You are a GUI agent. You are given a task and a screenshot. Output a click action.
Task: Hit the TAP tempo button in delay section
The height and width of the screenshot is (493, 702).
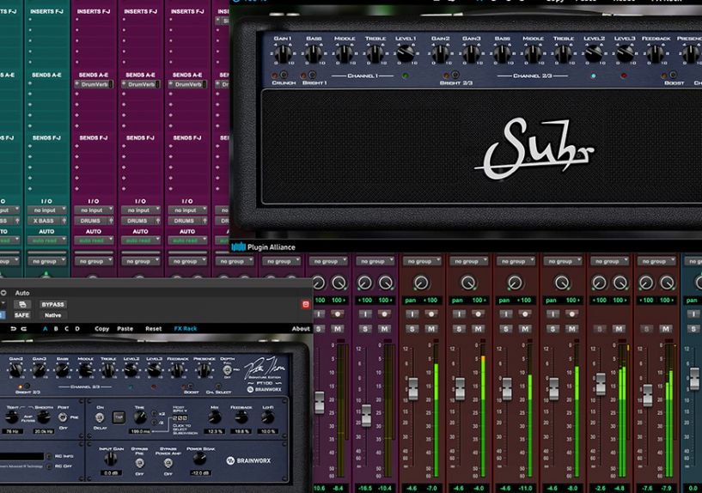tap(119, 417)
